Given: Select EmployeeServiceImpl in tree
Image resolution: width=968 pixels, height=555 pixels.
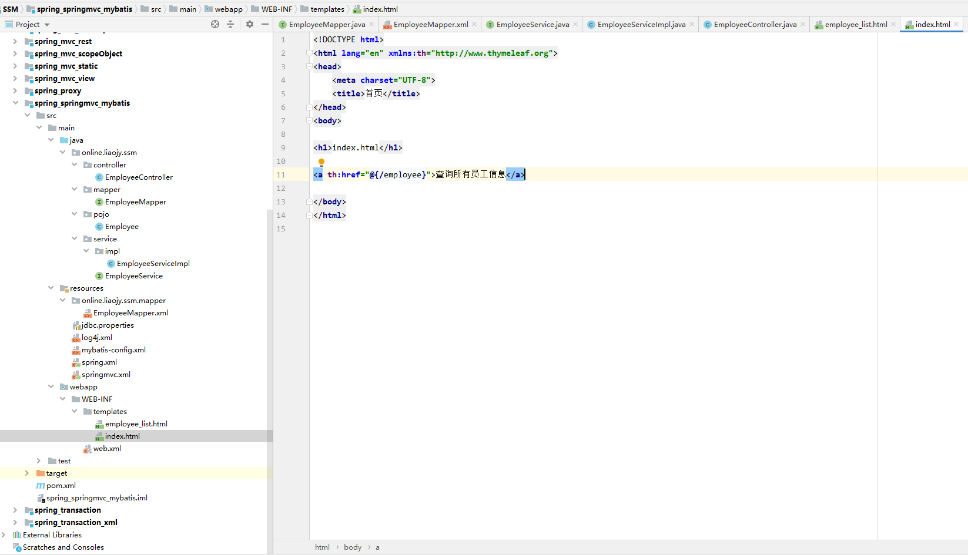Looking at the screenshot, I should coord(153,263).
